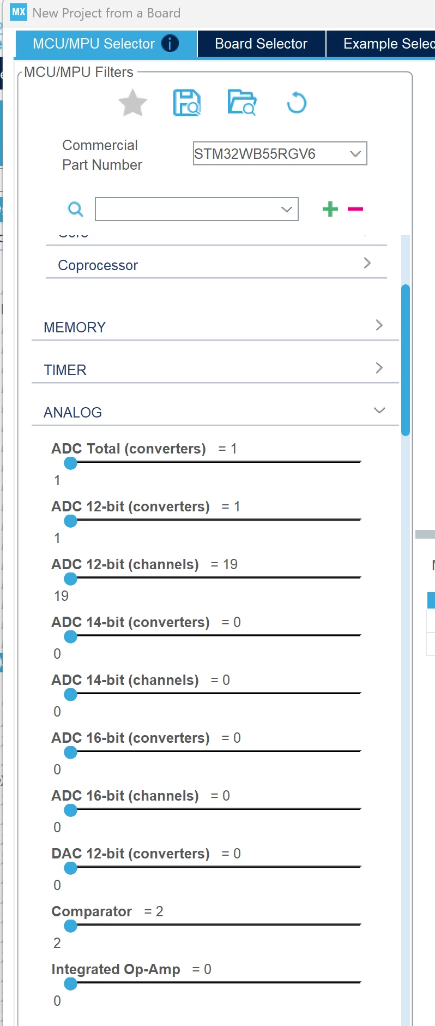Save the current search filters icon

(187, 103)
